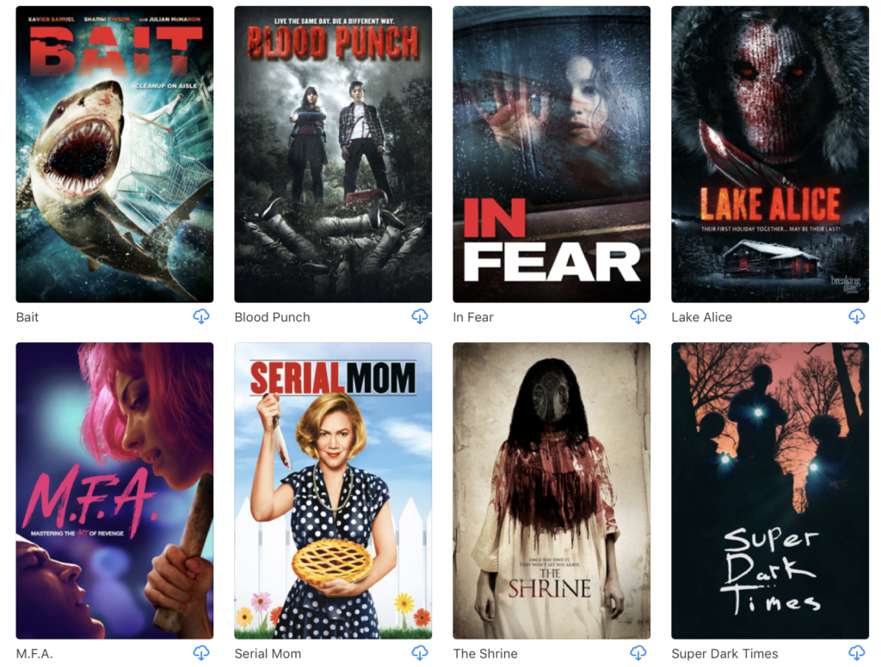Open the Lake Alice poster thumbnail
Viewport: 881px width, 667px height.
point(770,155)
